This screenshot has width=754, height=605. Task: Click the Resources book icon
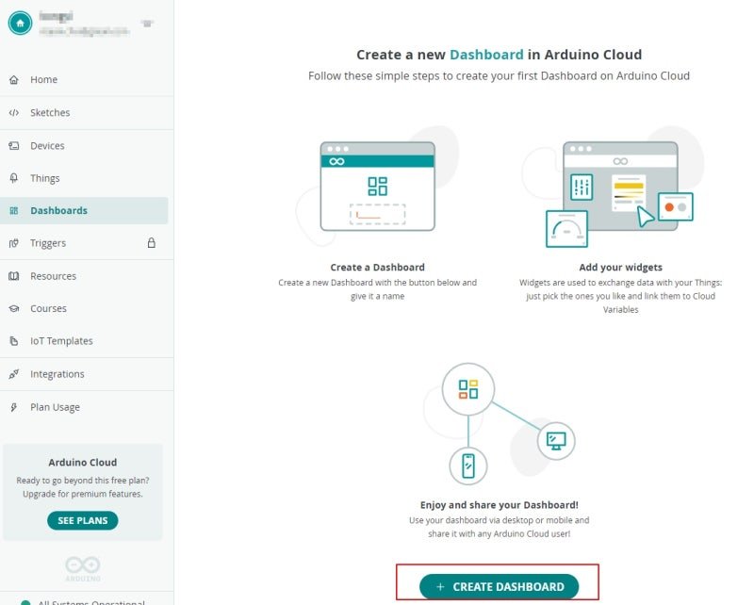[14, 276]
